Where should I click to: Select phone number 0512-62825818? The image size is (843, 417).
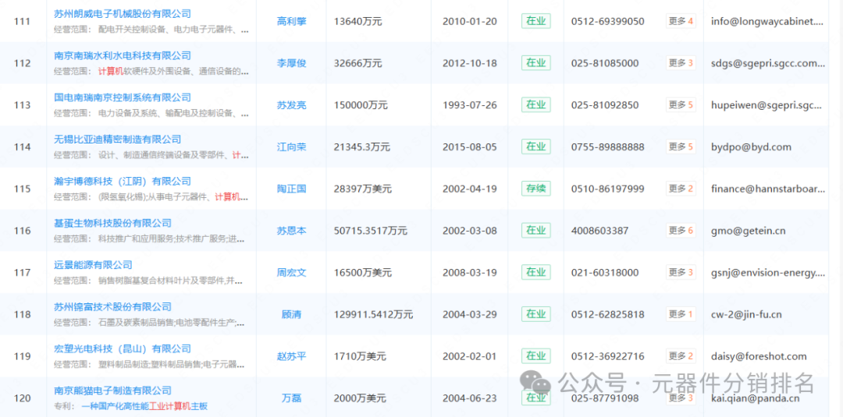point(607,314)
